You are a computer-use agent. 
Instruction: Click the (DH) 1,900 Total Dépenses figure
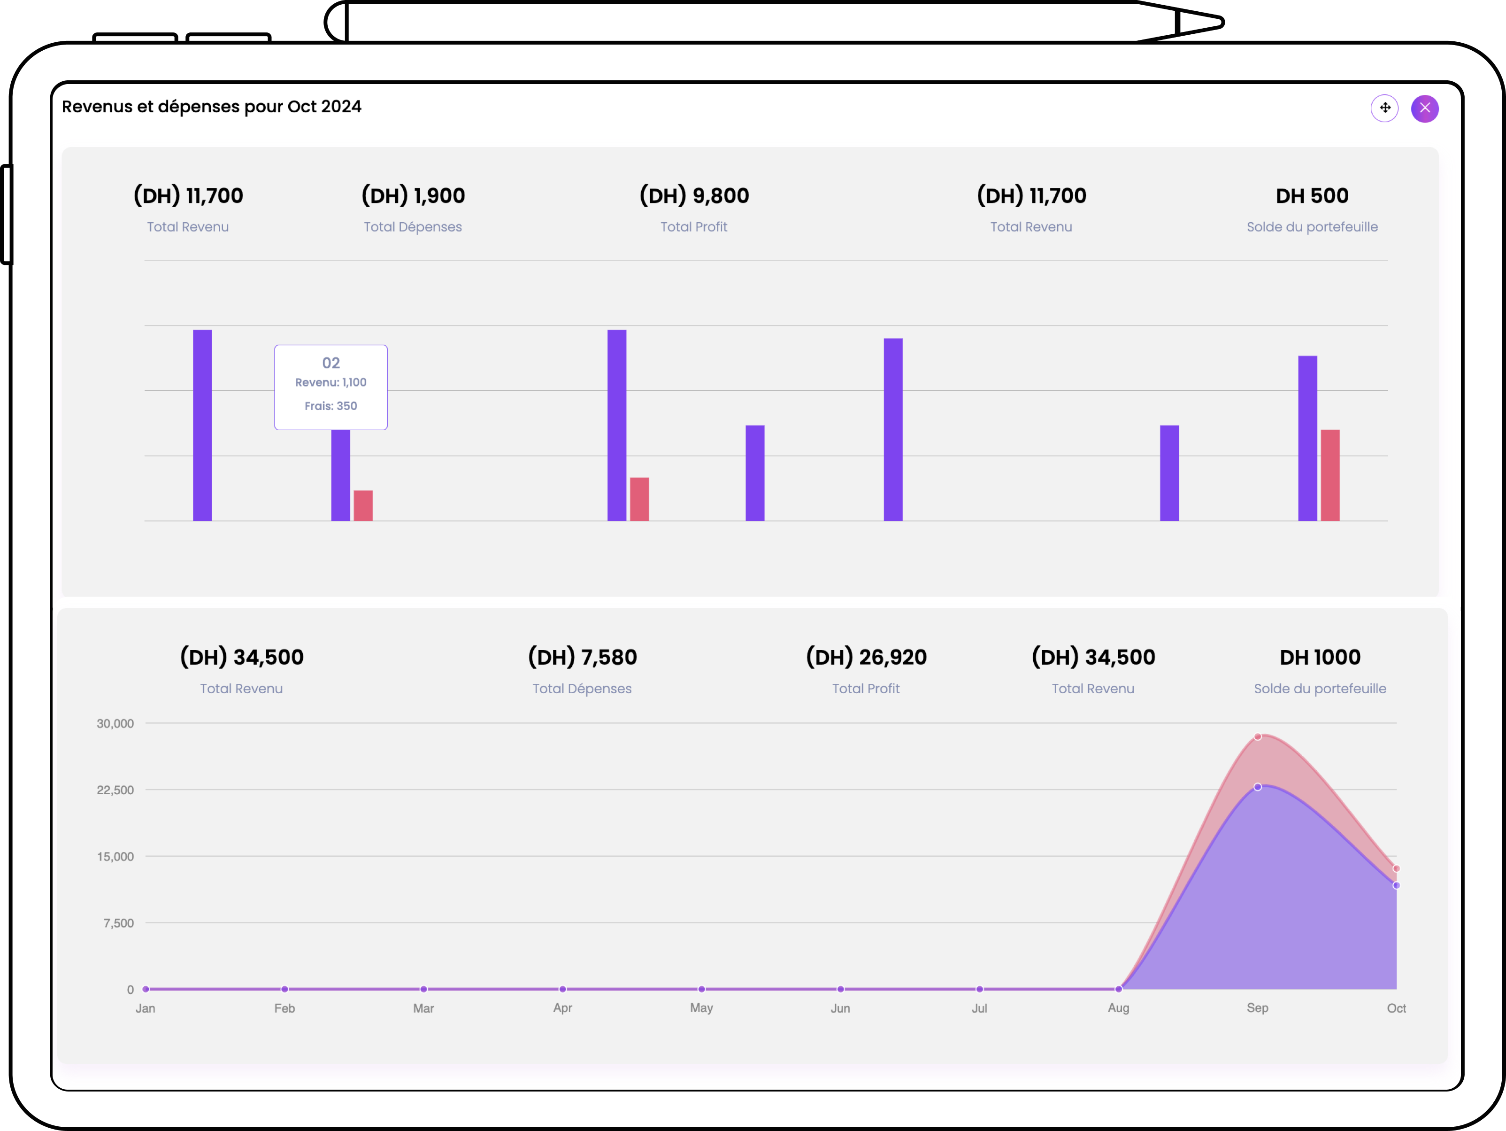tap(413, 195)
